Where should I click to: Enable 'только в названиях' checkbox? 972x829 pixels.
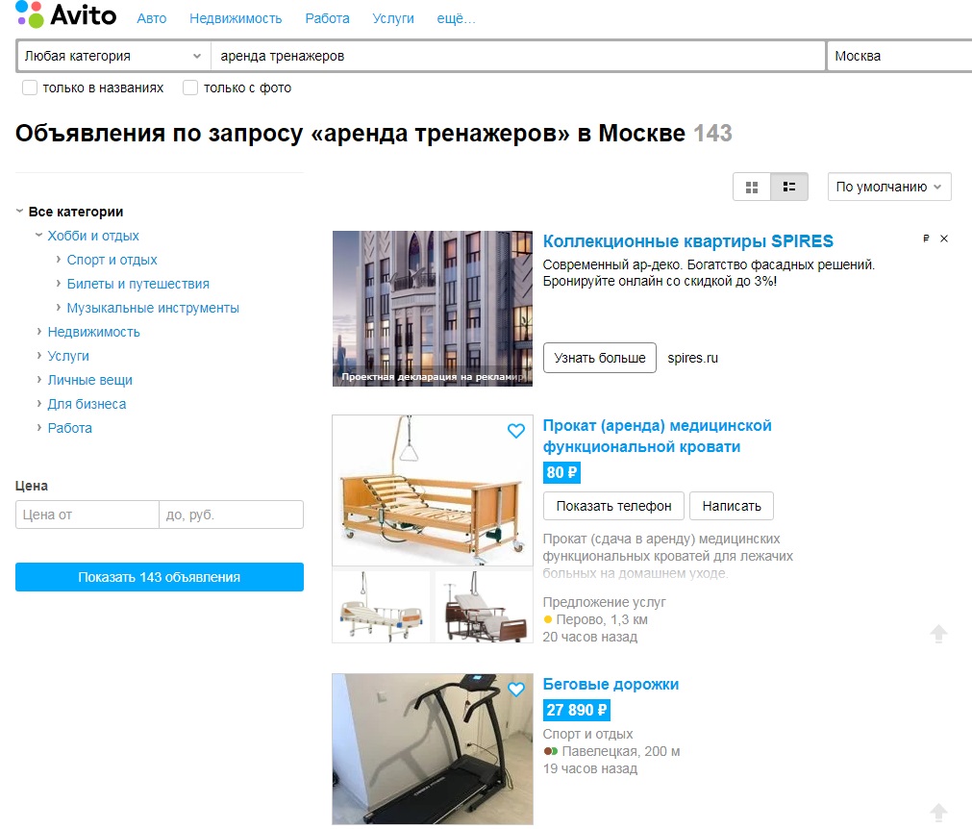[30, 88]
